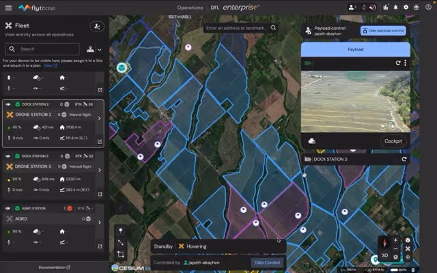Screen dimensions: 437x273
Task: Toggle the microphone in top bar
Action: pos(364,8)
